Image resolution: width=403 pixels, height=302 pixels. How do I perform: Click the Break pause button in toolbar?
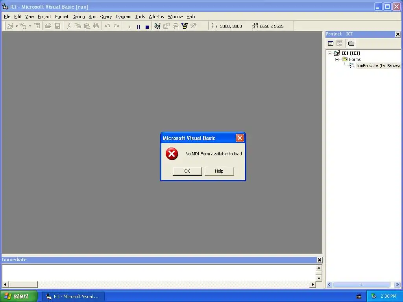[138, 26]
